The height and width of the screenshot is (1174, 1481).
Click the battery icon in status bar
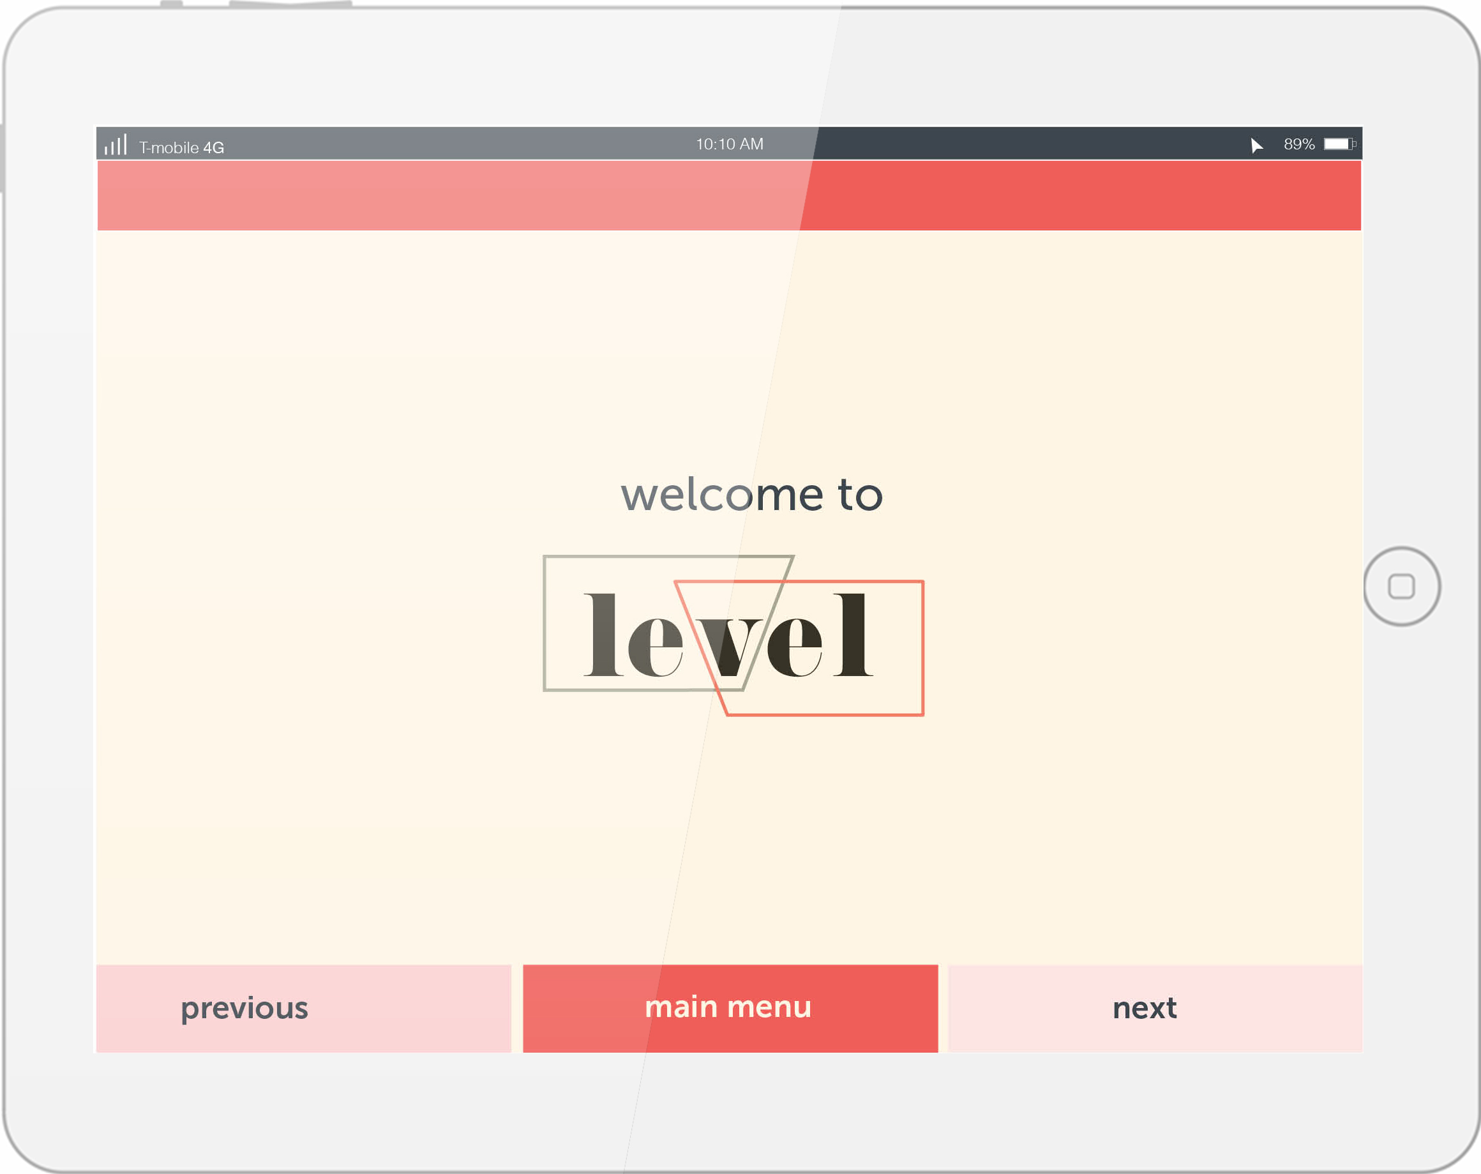click(x=1340, y=144)
